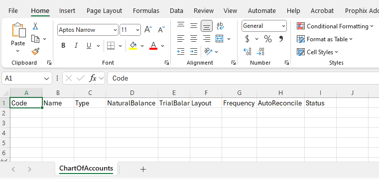Viewport: 379px width, 179px height.
Task: Click Insert Function fx icon
Action: (x=93, y=78)
